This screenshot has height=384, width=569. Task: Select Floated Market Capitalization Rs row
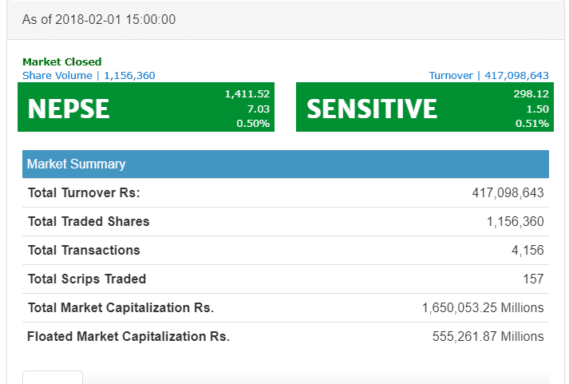coord(286,336)
